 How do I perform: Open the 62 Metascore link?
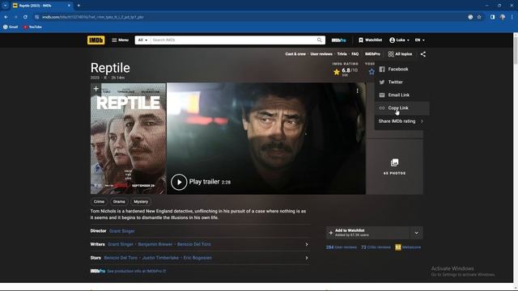[x=408, y=247]
